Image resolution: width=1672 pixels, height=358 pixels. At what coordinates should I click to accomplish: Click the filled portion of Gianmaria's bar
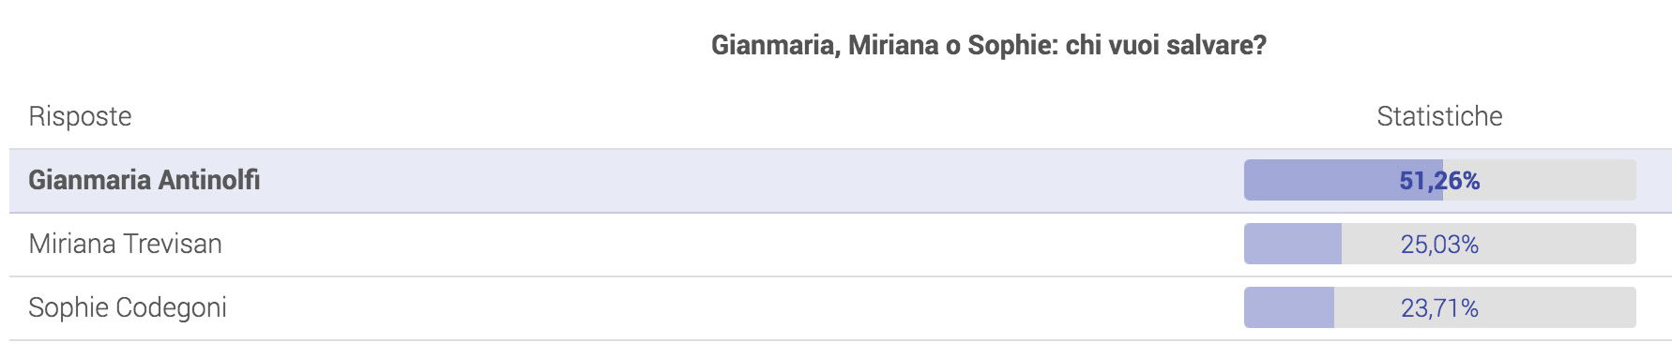point(1344,180)
